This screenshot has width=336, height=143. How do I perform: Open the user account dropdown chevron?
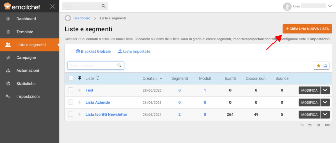point(330,6)
